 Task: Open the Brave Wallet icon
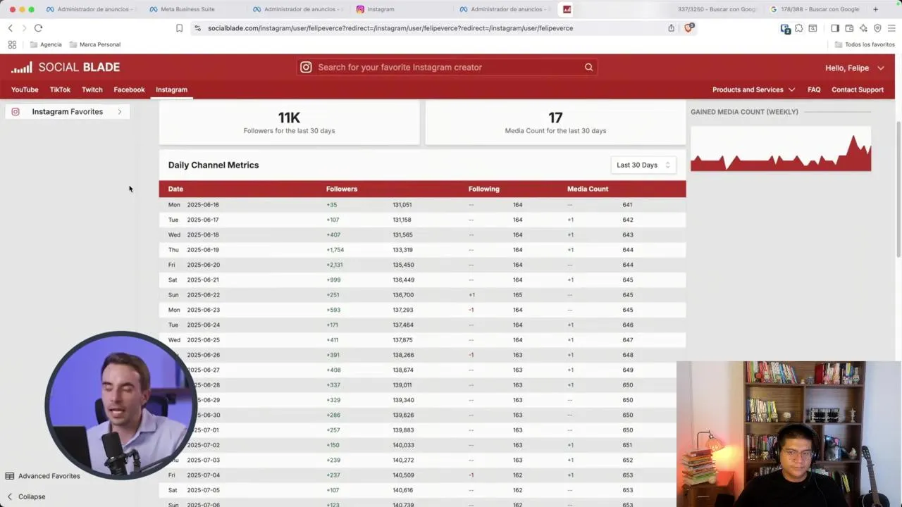coord(849,28)
